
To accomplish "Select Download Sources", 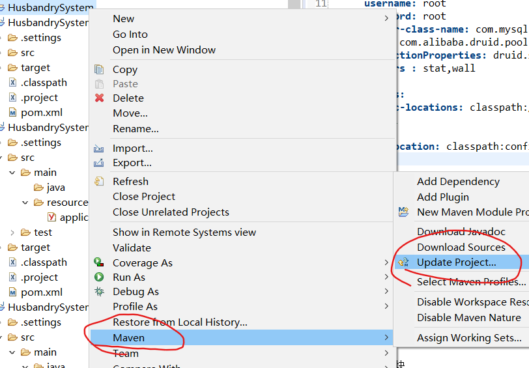I will pos(461,248).
